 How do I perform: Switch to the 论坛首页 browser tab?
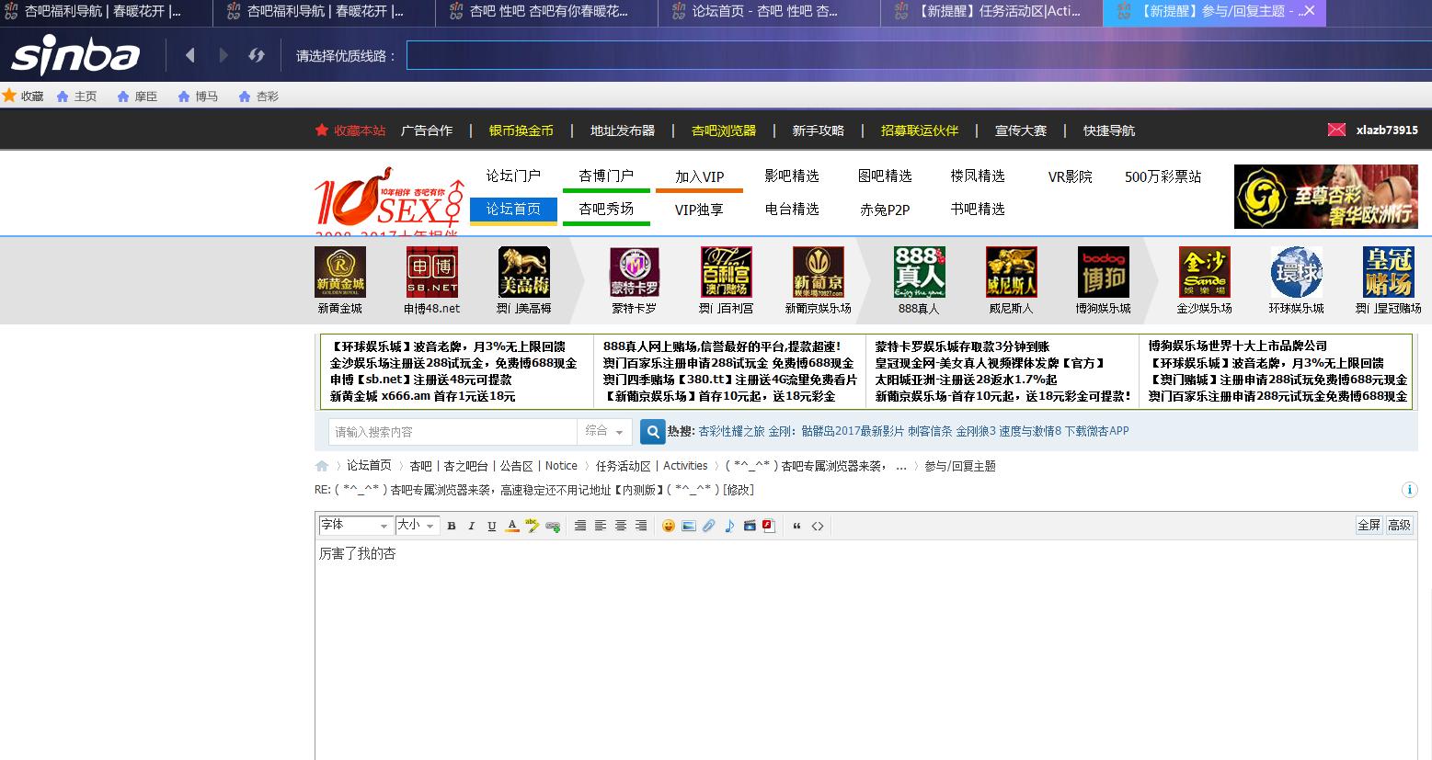coord(768,12)
